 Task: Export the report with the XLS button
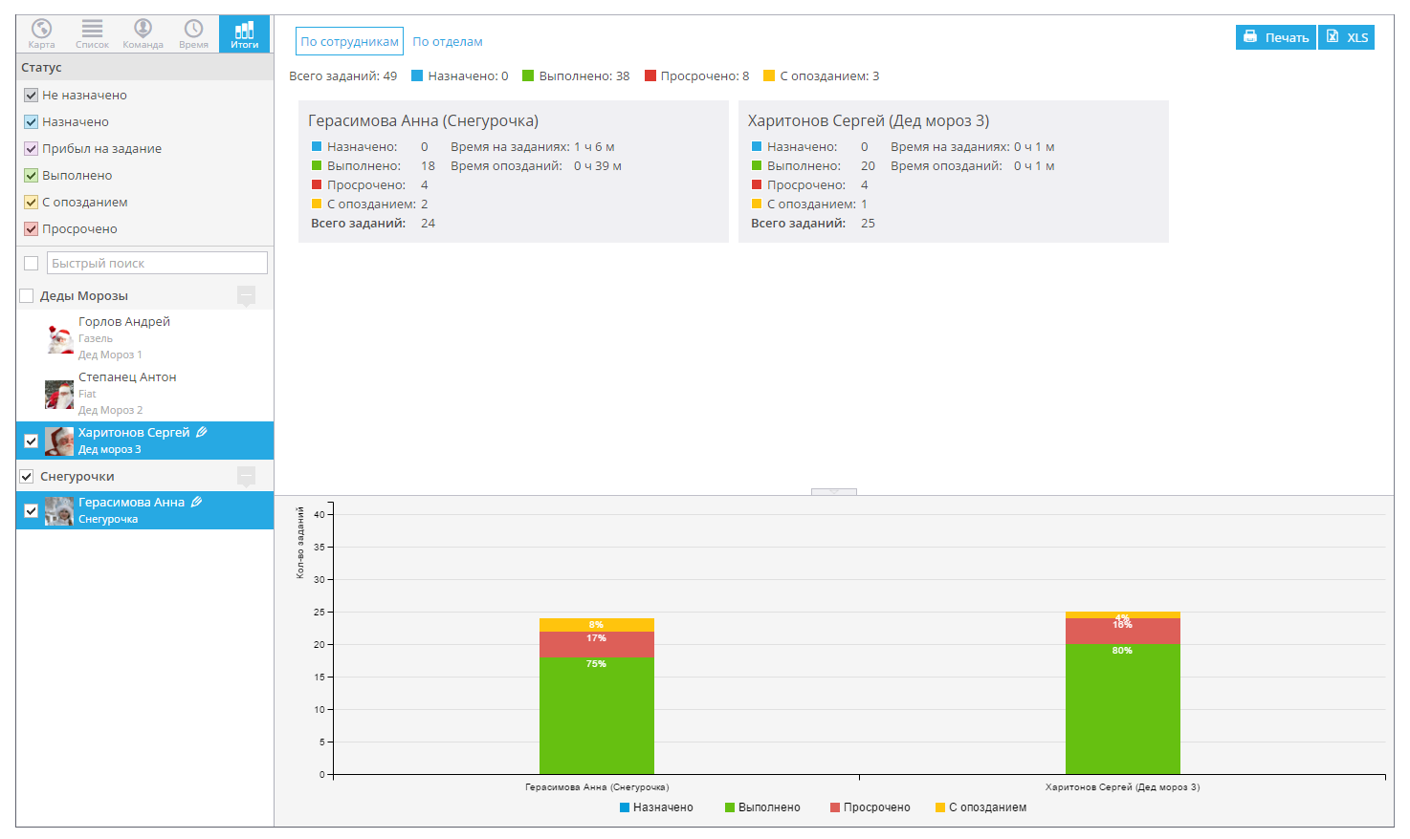click(x=1347, y=37)
